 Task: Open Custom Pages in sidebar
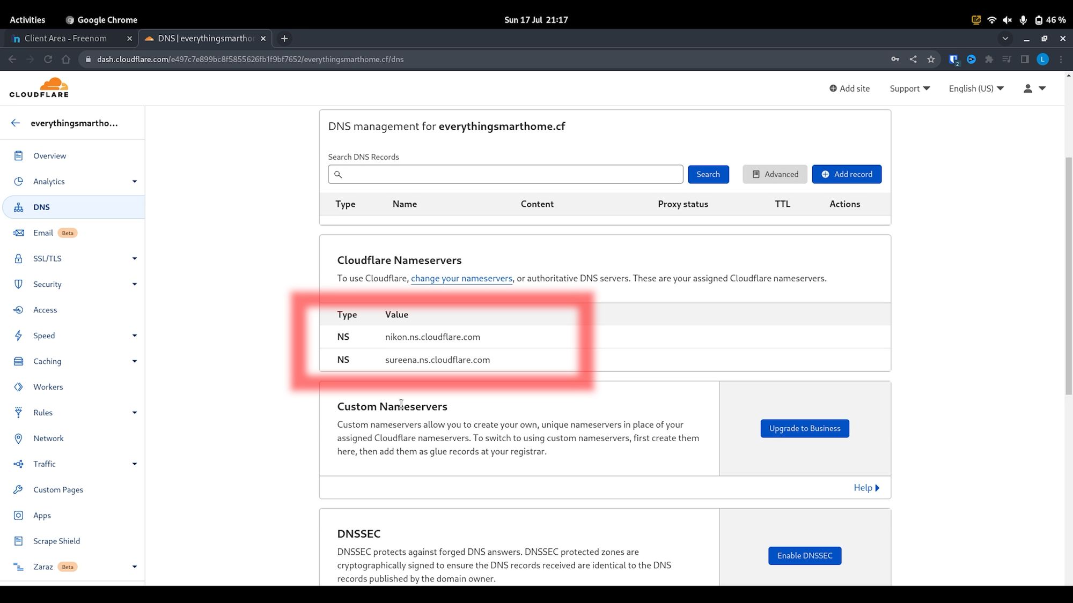tap(58, 489)
